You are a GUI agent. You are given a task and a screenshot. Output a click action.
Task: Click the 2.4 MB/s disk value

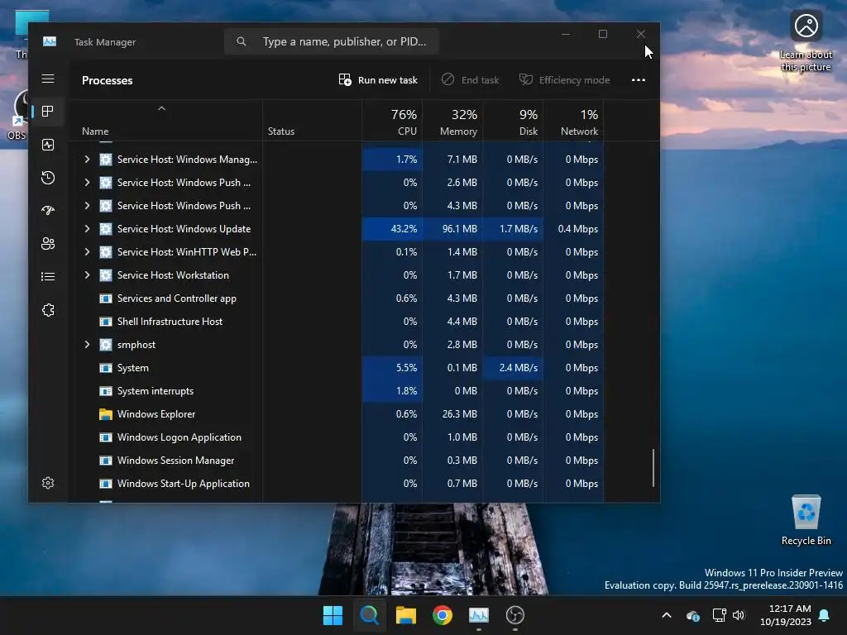[x=518, y=368]
